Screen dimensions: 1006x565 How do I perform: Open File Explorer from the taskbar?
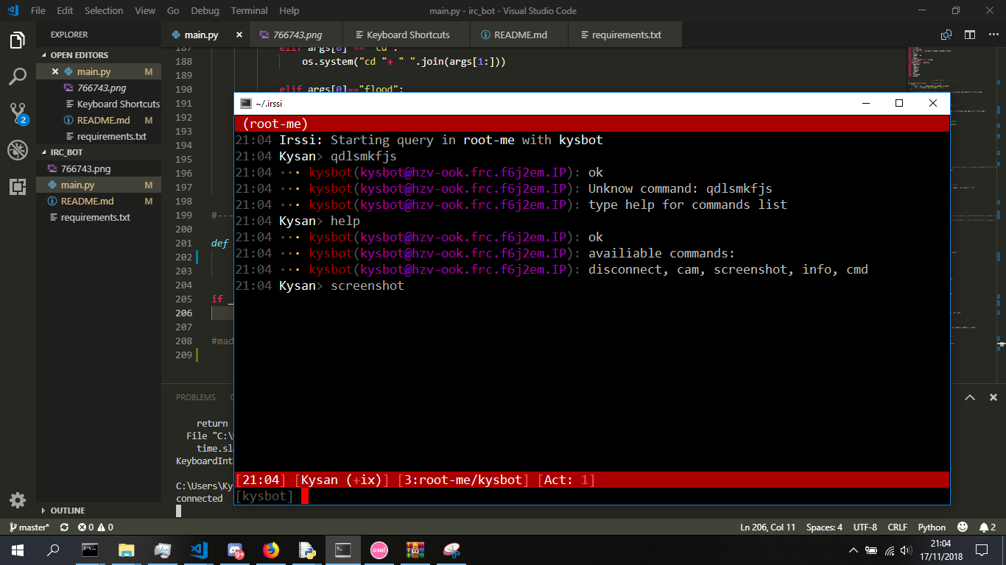[127, 550]
